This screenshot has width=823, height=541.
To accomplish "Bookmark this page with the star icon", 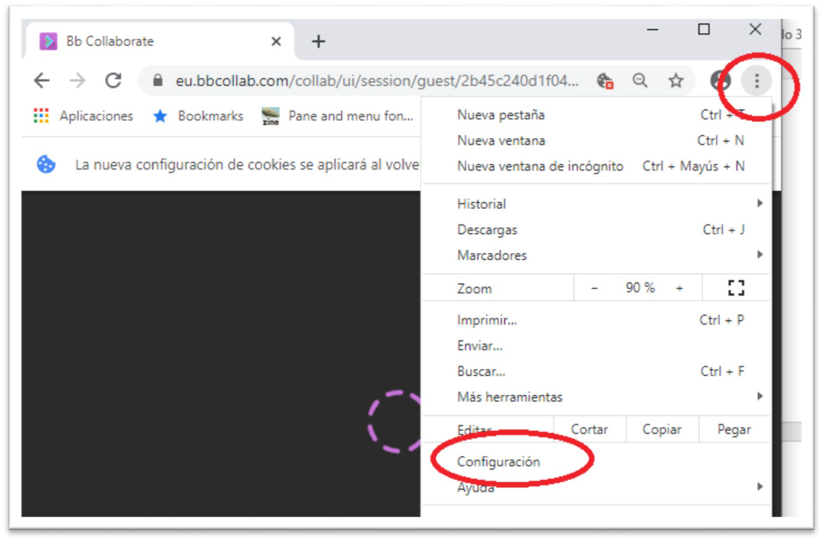I will coord(676,80).
